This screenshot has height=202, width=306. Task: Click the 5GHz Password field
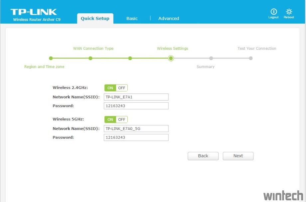(136, 137)
